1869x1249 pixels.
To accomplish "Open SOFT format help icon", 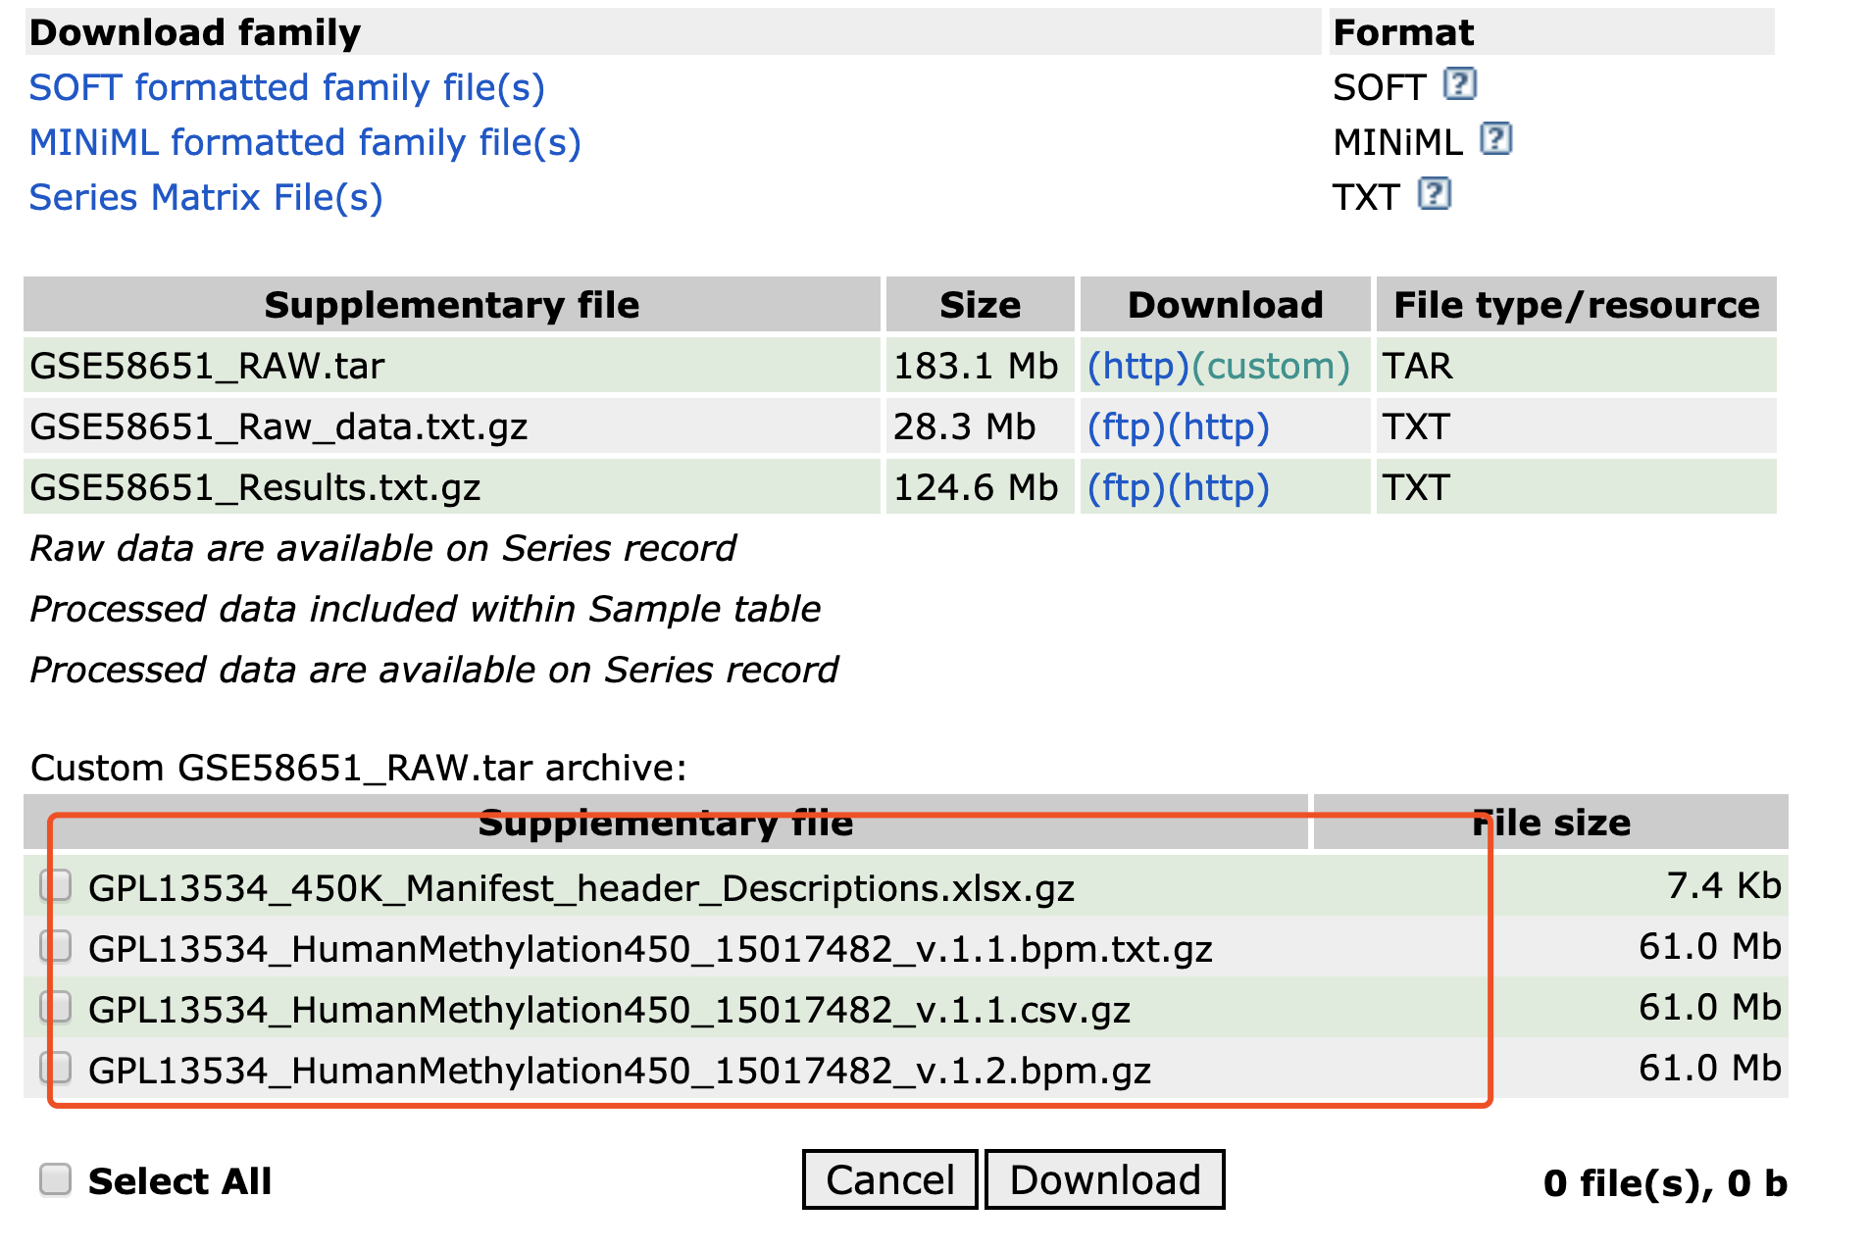I will tap(1459, 85).
